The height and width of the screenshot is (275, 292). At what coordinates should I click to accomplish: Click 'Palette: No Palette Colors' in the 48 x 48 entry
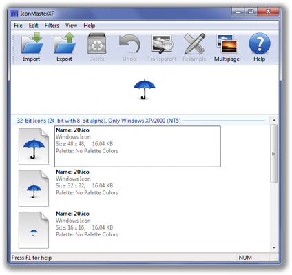tap(87, 151)
